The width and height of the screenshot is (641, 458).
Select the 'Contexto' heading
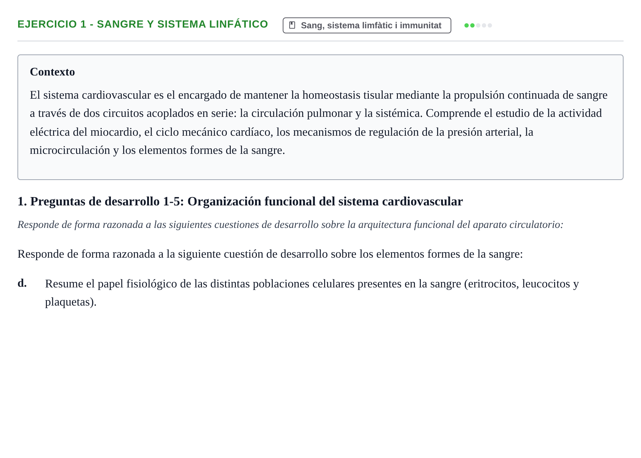pos(52,72)
